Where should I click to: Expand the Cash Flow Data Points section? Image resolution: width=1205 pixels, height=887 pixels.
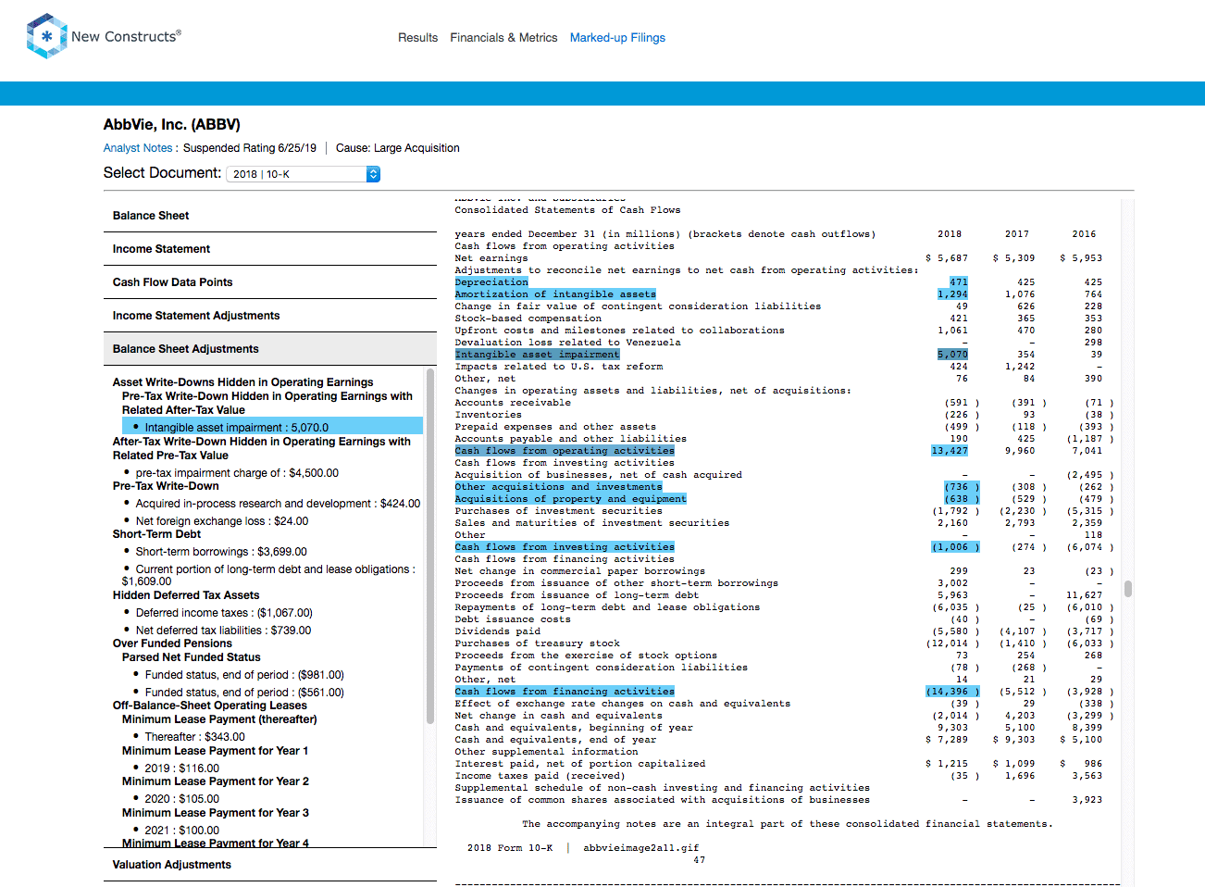coord(270,282)
